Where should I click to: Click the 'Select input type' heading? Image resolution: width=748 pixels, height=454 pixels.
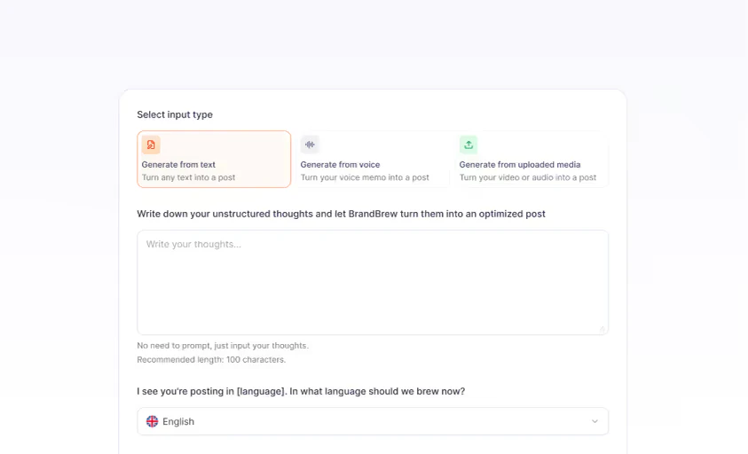pos(175,114)
